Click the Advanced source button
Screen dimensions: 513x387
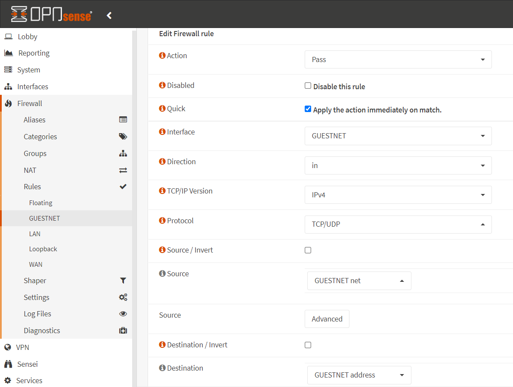tap(327, 319)
